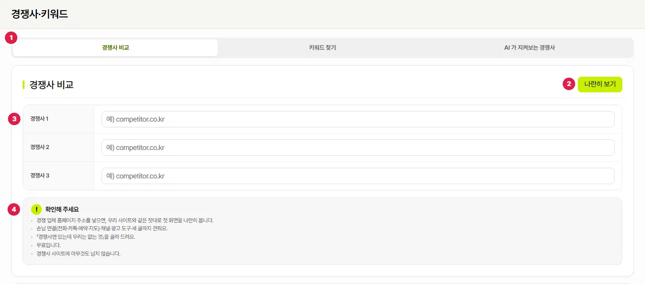
Task: Click the note about 경쟁사엔 있는데 우리는 없는 것
Action: (x=86, y=237)
